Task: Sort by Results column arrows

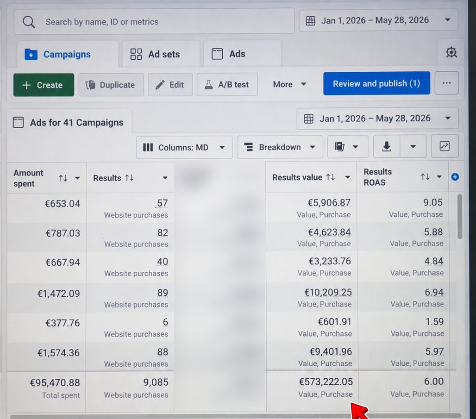Action: click(130, 178)
